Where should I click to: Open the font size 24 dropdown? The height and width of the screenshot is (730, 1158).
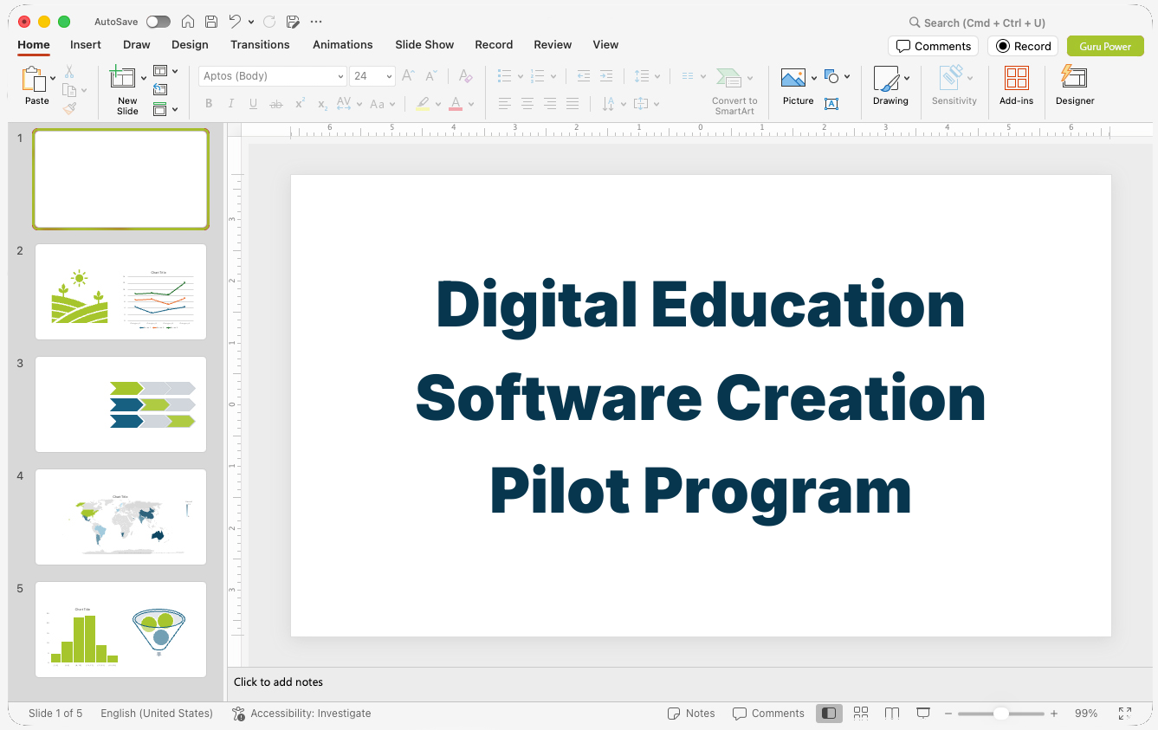[x=389, y=76]
